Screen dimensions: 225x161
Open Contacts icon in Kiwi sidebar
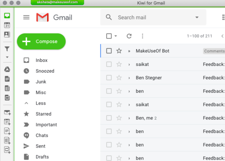7,34
